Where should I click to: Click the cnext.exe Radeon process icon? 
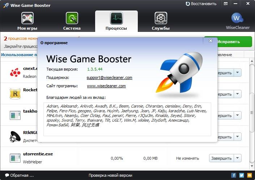coord(15,72)
